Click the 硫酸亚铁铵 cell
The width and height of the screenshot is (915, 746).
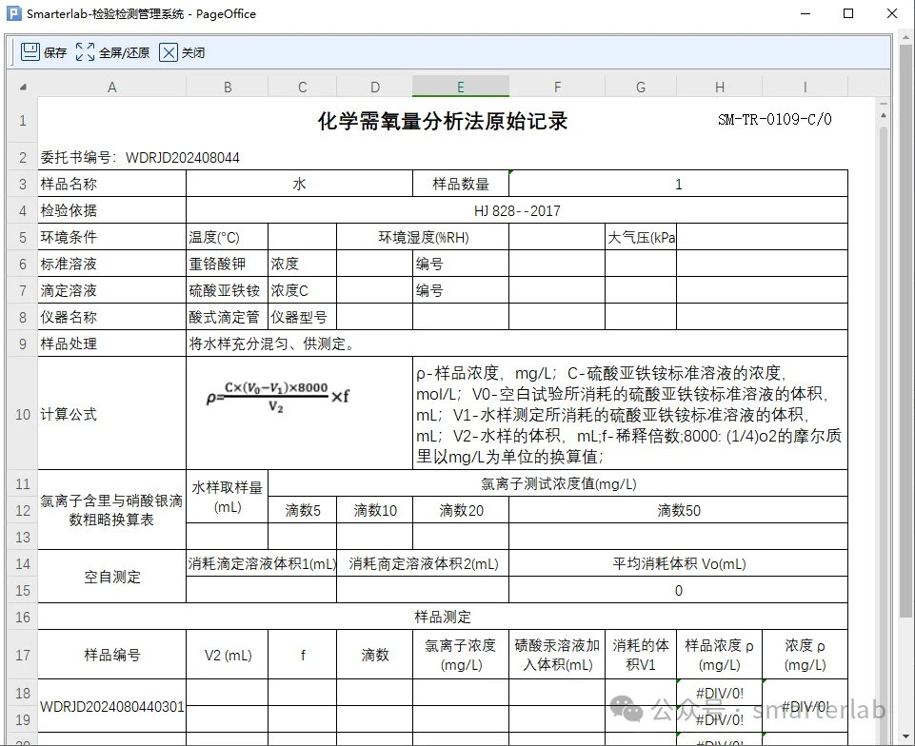coord(227,290)
